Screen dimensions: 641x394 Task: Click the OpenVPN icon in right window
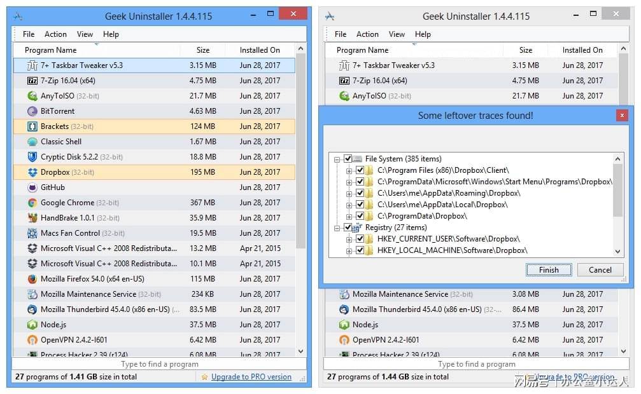tap(344, 340)
